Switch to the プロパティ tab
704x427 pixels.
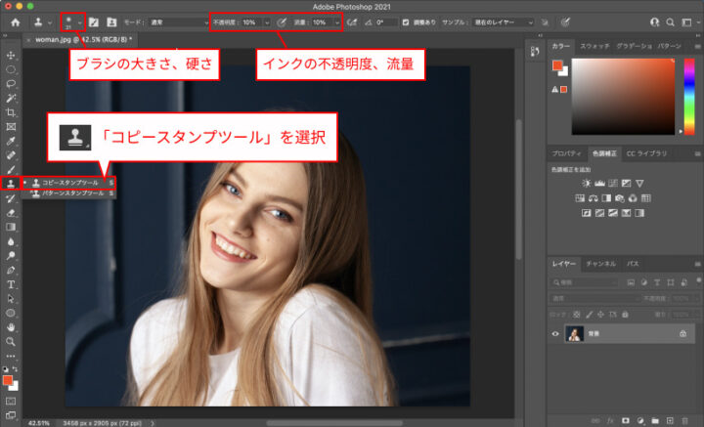566,153
